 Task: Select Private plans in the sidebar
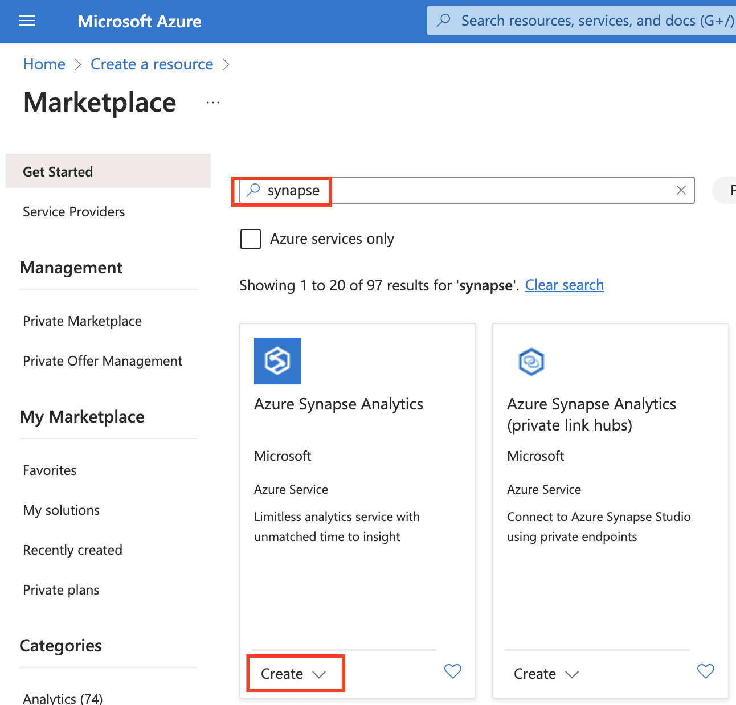point(61,590)
